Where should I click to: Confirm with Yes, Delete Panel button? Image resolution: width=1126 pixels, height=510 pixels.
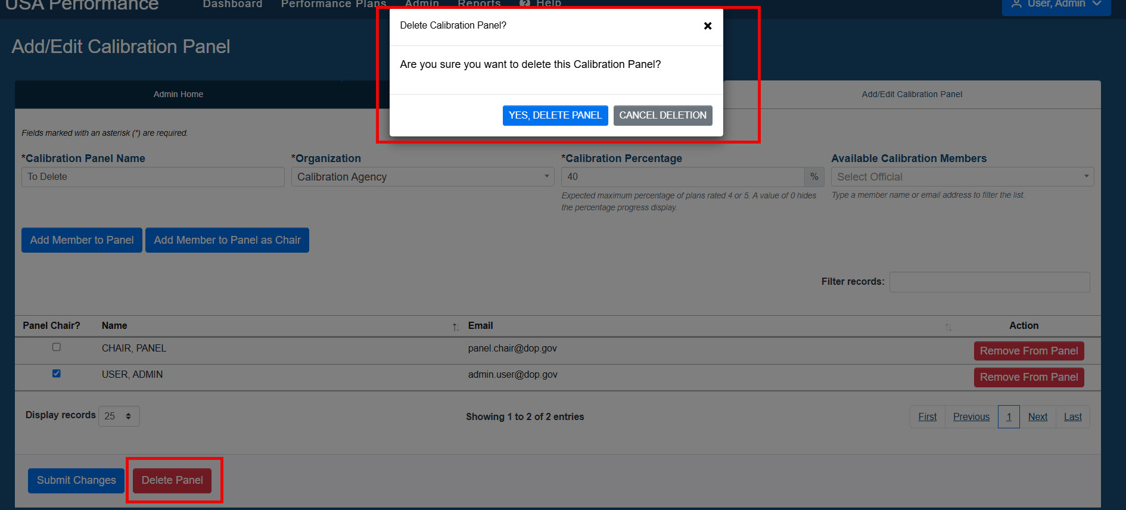click(555, 116)
